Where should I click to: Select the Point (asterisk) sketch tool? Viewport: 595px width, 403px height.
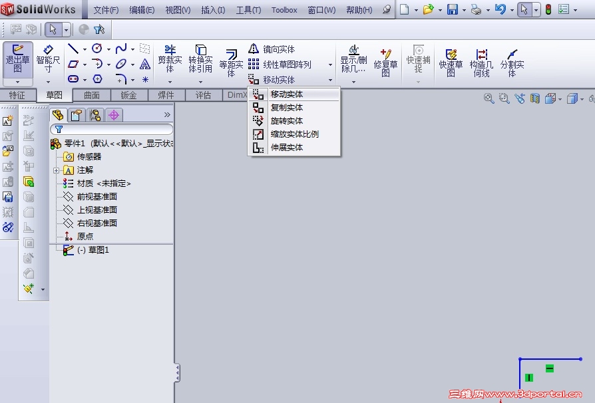click(145, 80)
